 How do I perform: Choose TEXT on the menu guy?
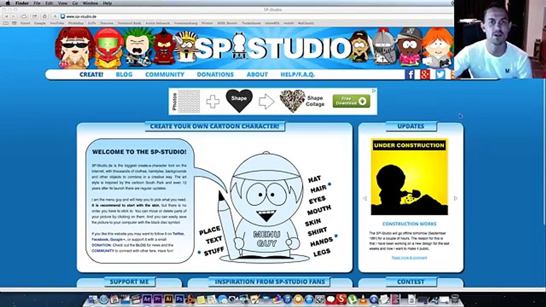click(214, 241)
